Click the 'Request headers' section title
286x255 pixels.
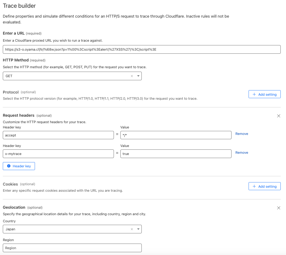point(19,115)
